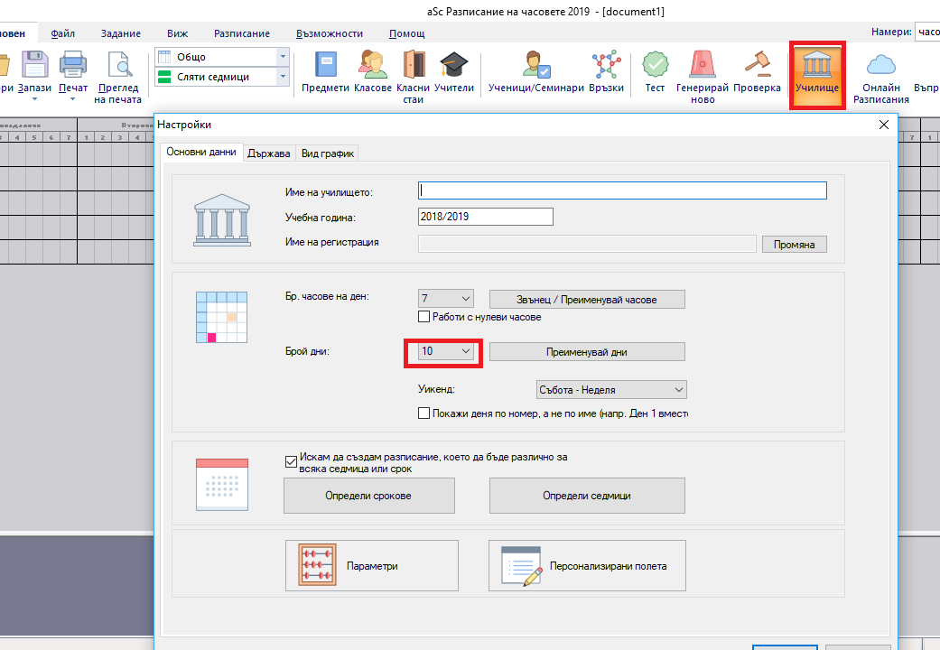940x650 pixels.
Task: Switch to the Държава tab
Action: coord(269,153)
